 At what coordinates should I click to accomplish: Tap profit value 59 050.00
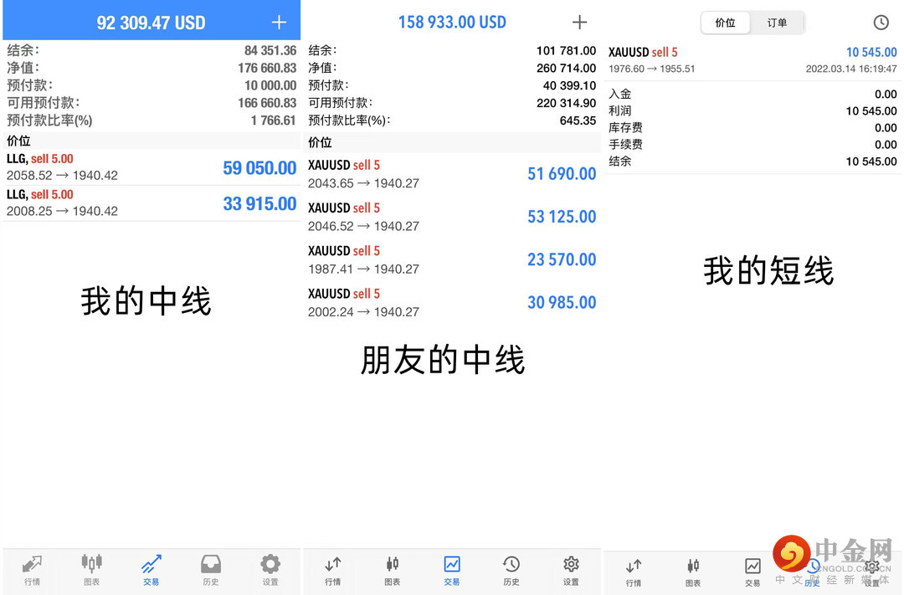pyautogui.click(x=259, y=168)
